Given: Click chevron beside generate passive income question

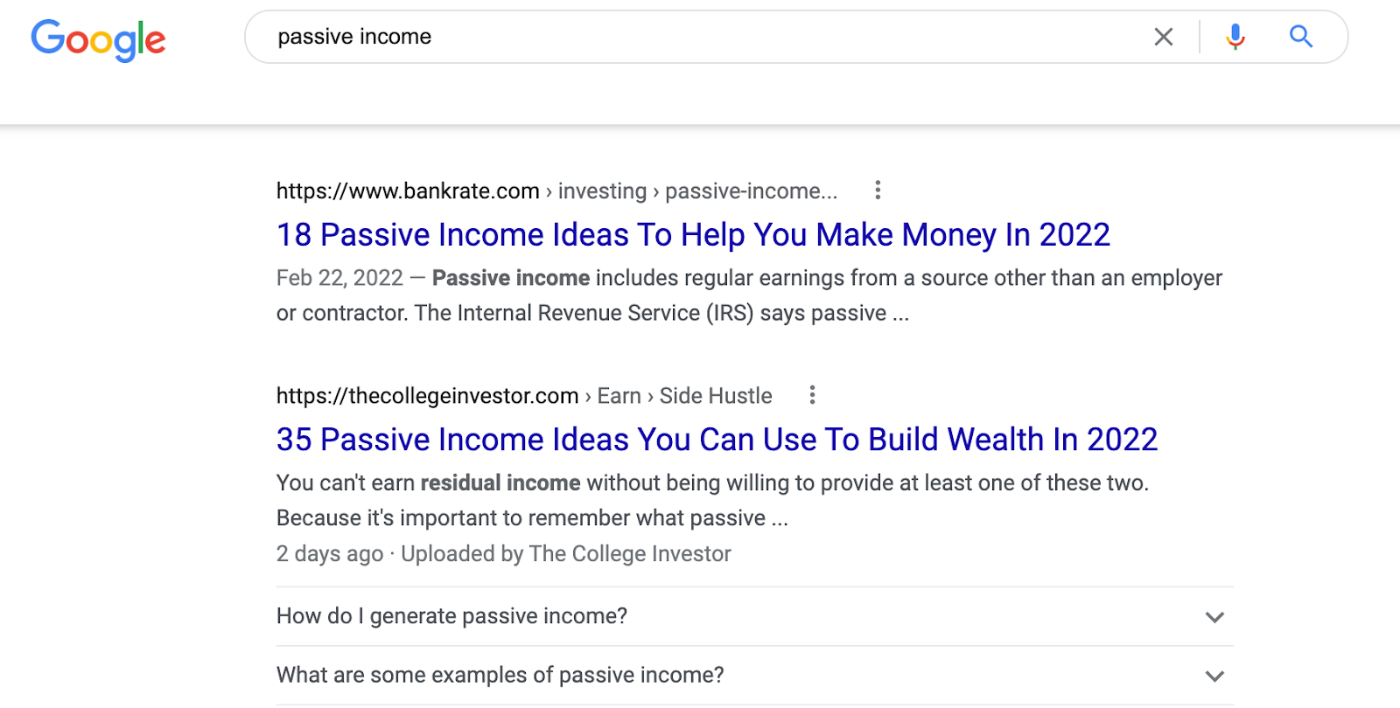Looking at the screenshot, I should pyautogui.click(x=1214, y=617).
